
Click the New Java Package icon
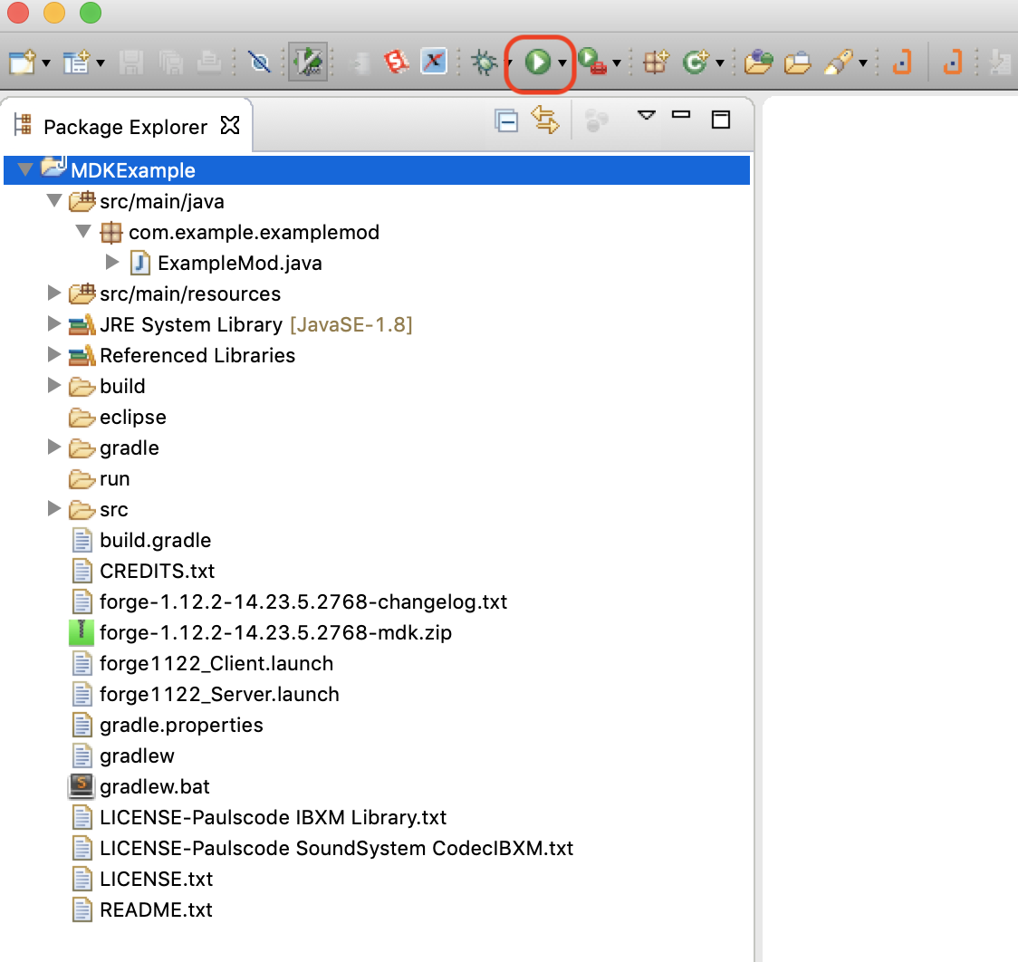click(656, 63)
